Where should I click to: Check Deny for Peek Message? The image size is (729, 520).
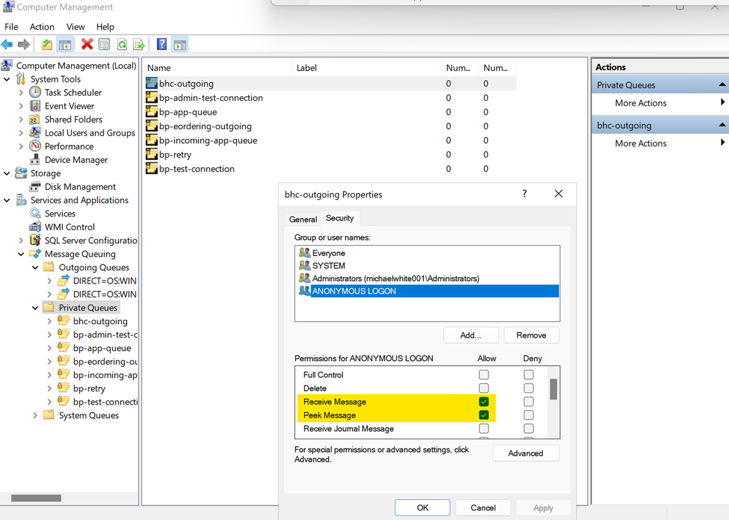click(528, 415)
